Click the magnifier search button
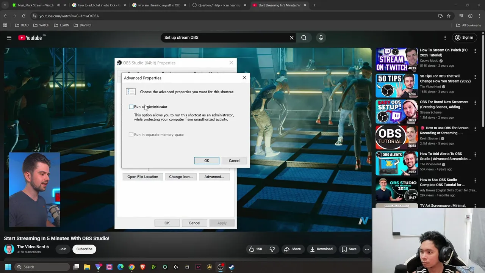The image size is (485, 273). coord(304,38)
